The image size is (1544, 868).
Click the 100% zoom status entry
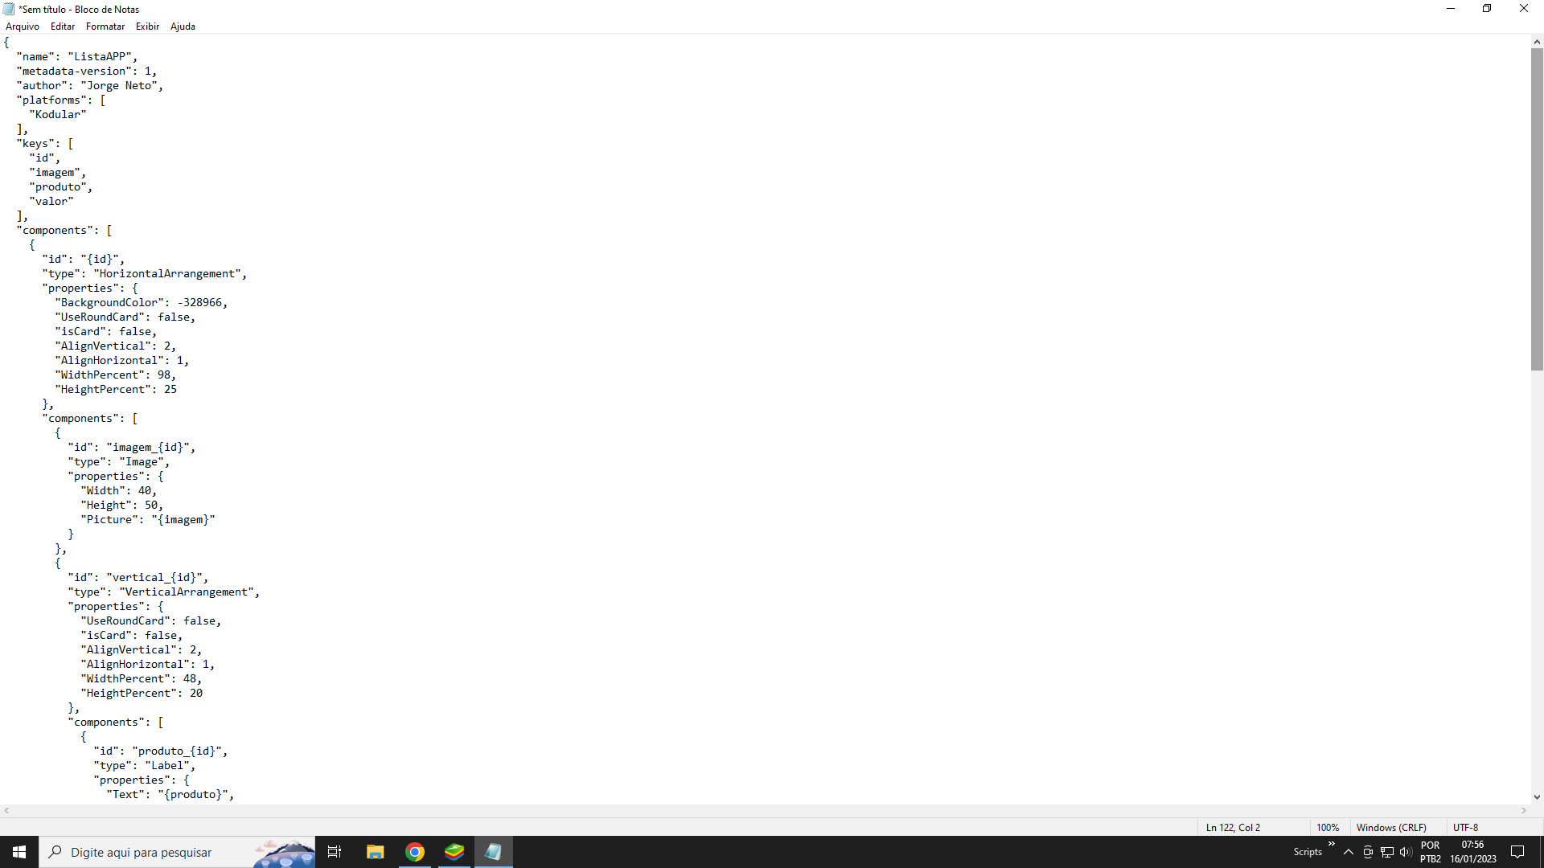coord(1328,827)
